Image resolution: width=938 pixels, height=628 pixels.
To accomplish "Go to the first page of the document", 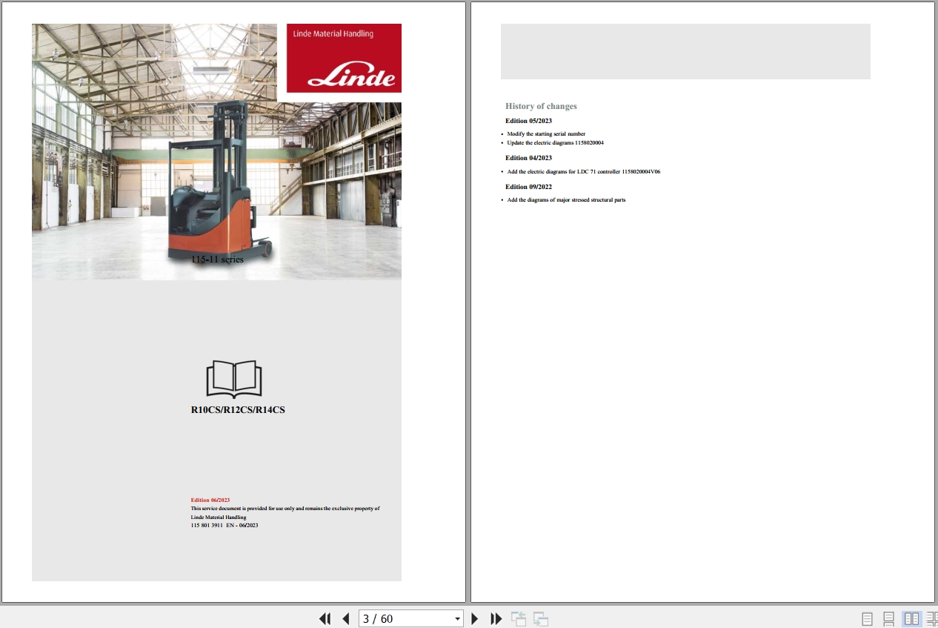I will pos(325,618).
